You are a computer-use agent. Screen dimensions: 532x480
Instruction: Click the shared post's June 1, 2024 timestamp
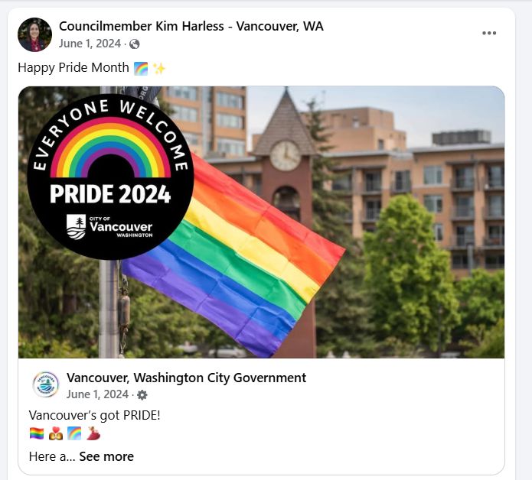97,394
